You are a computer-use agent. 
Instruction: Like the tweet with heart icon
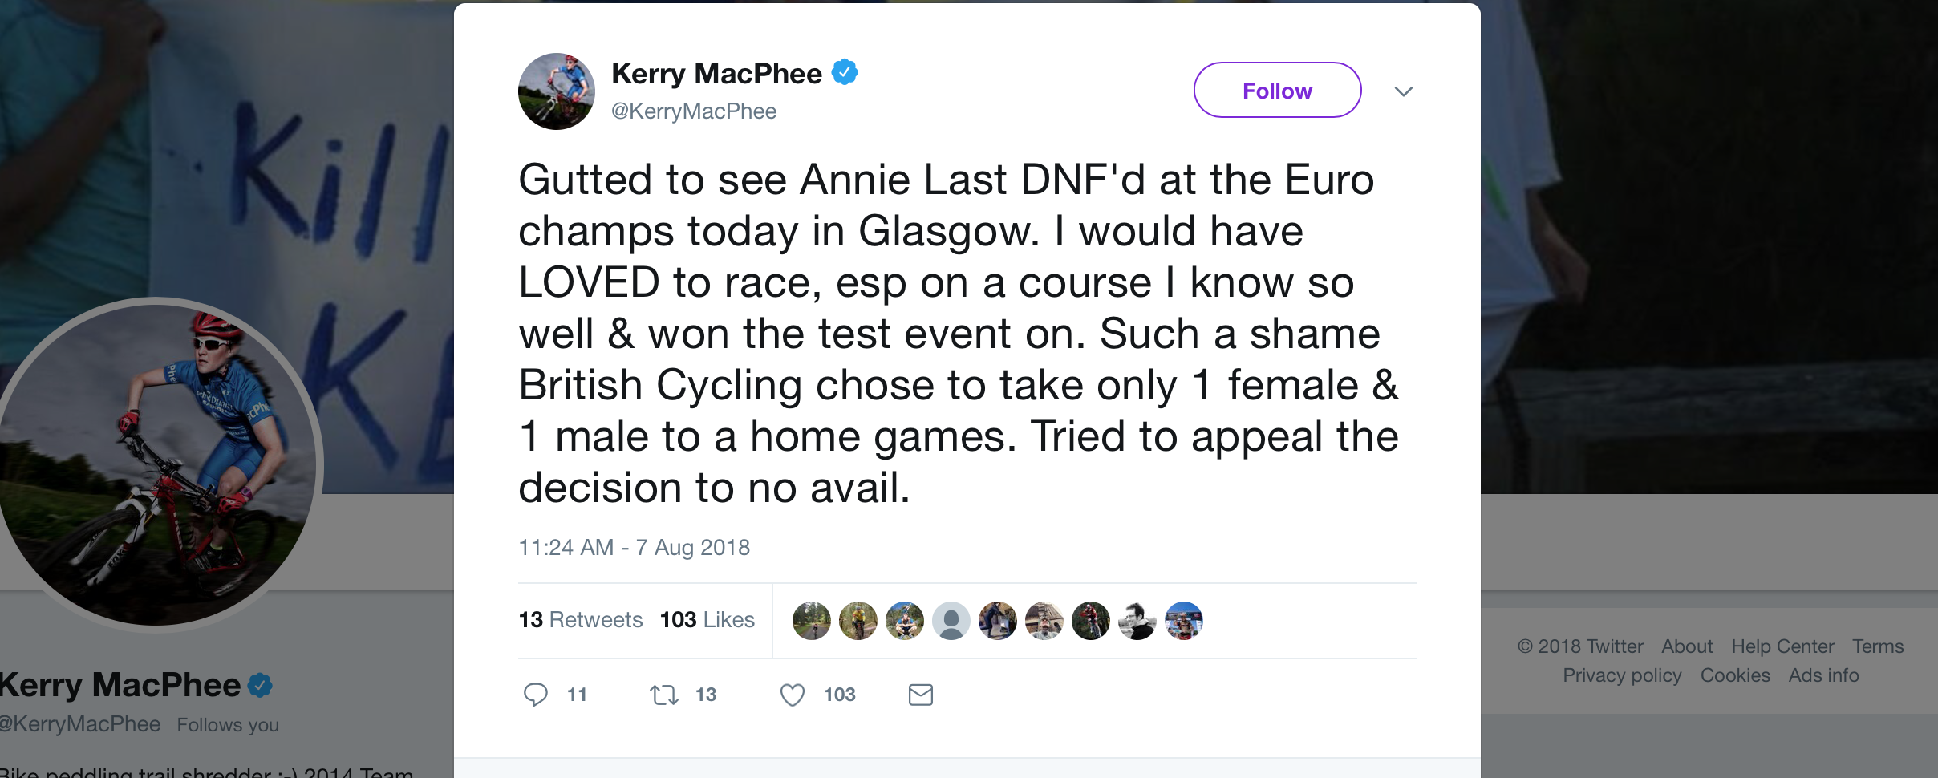793,695
